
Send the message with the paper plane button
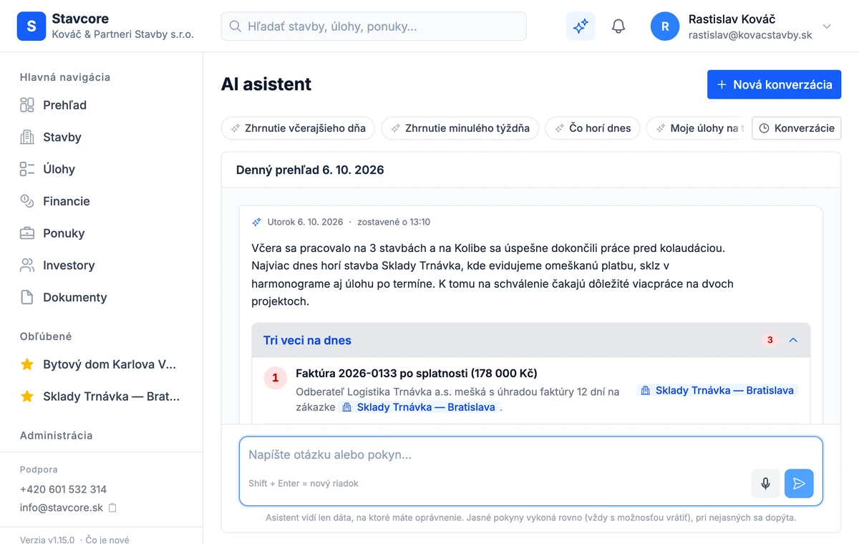pyautogui.click(x=799, y=484)
